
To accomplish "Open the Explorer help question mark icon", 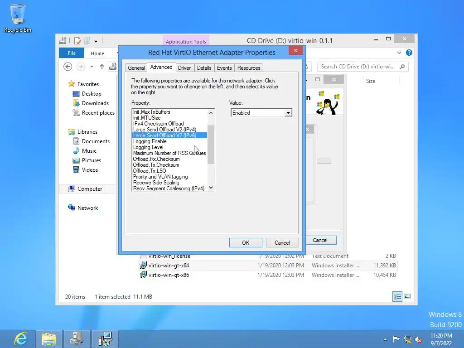I will 409,53.
